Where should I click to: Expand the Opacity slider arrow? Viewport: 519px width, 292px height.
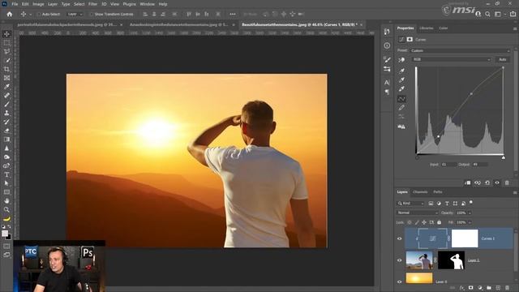(x=470, y=213)
